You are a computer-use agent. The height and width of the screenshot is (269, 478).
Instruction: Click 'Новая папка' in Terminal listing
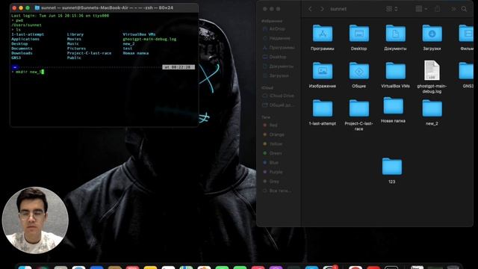(x=136, y=53)
